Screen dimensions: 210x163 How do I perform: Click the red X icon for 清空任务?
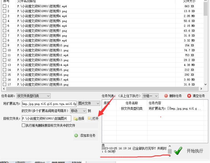point(189,96)
